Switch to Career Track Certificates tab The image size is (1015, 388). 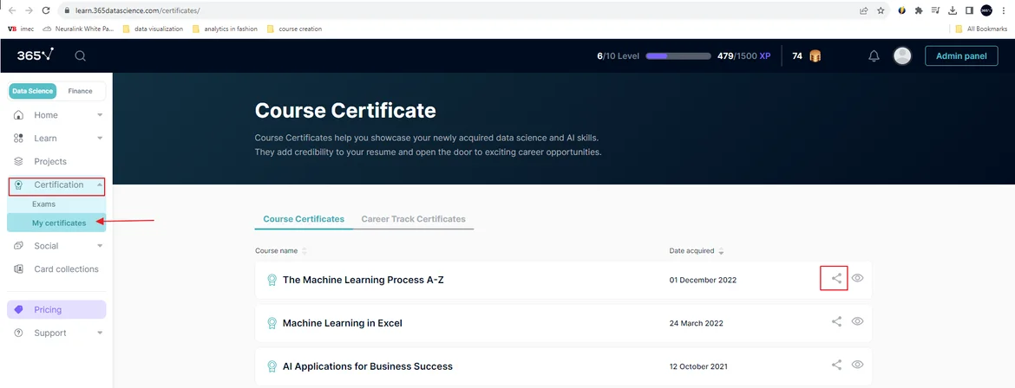(x=413, y=219)
